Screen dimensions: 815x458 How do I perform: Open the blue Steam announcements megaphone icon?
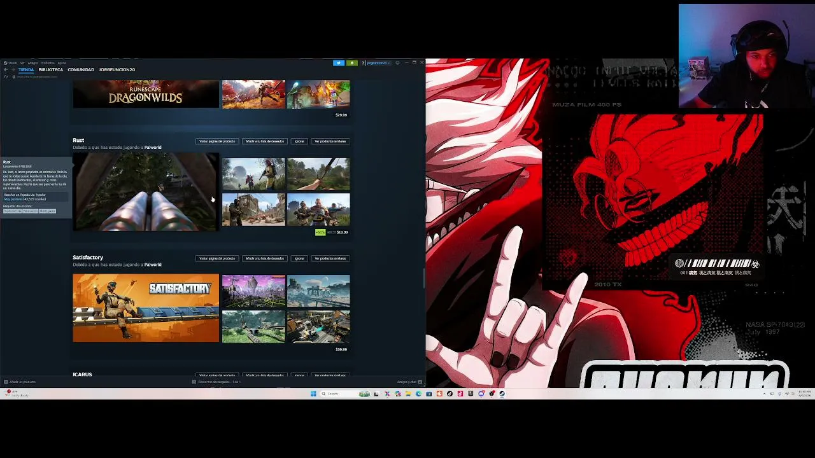(339, 63)
